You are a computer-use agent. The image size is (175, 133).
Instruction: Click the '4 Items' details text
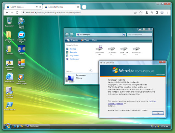click(79, 78)
